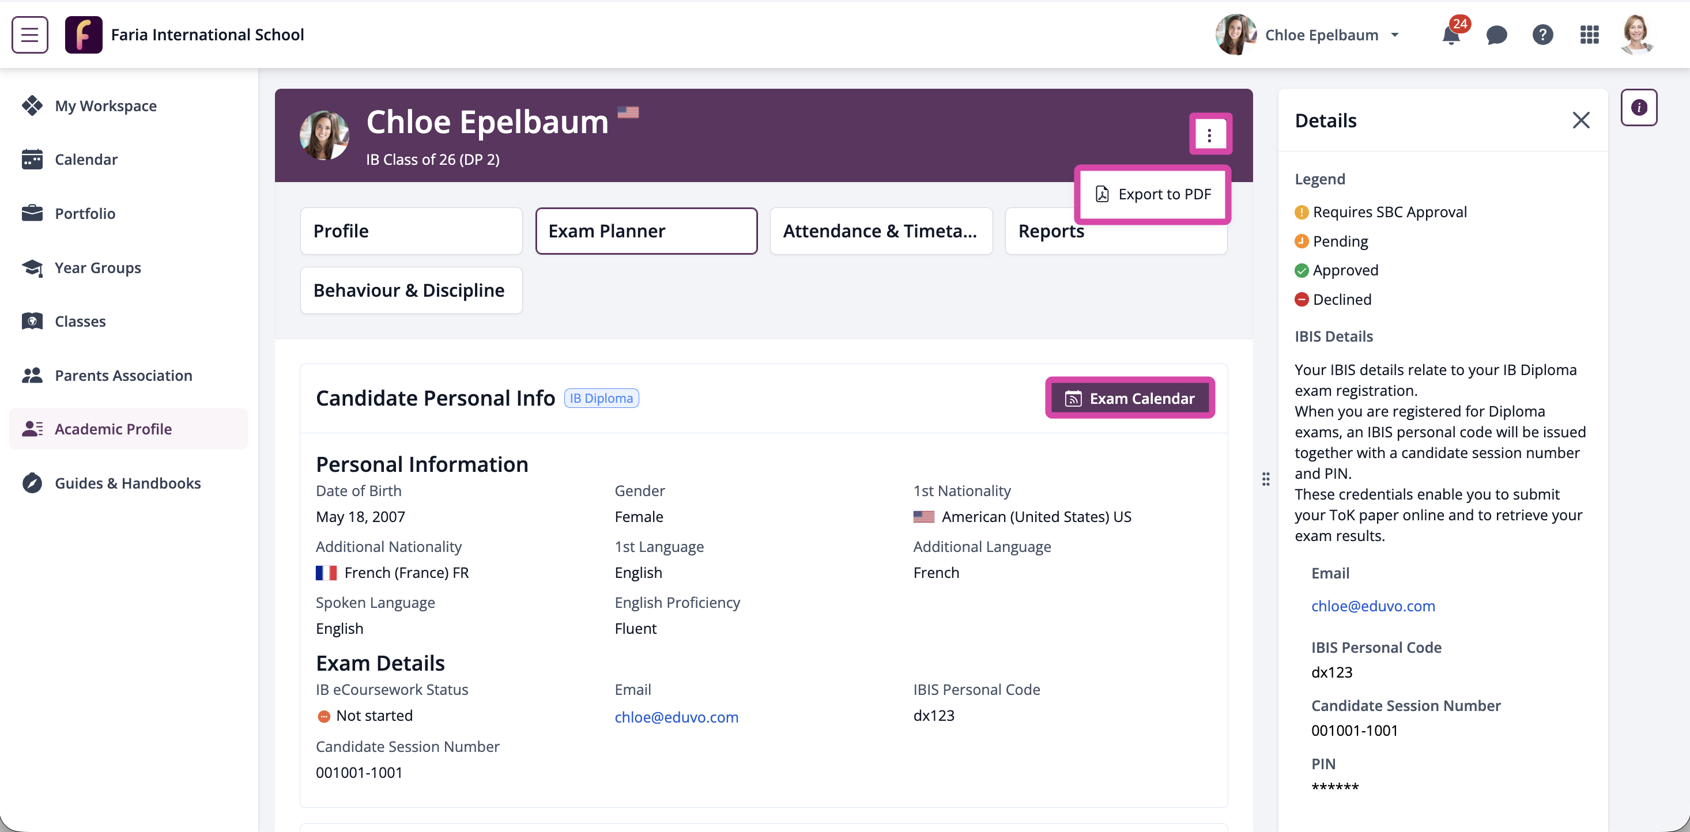Click the help question mark icon
This screenshot has height=832, width=1690.
[1542, 35]
